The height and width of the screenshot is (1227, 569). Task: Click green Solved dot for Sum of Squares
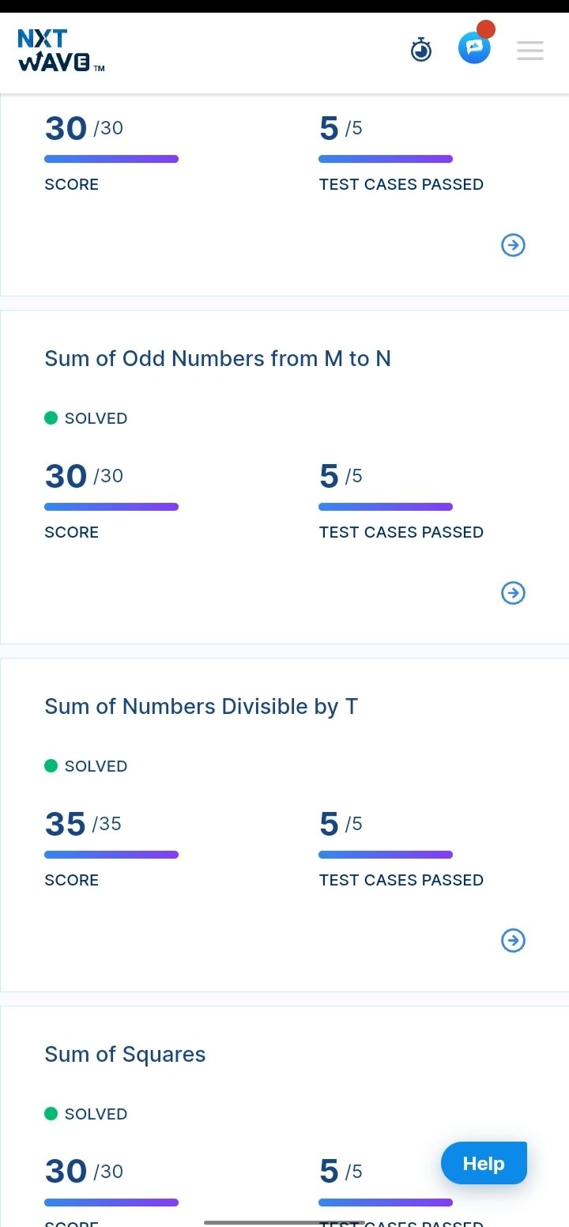[x=51, y=1113]
